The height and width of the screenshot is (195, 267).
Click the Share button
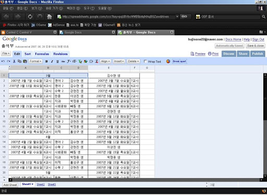[x=243, y=54]
